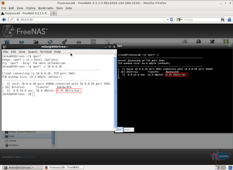This screenshot has height=170, width=233.
Task: Click Paste button in Shell dialog
Action: click(119, 130)
